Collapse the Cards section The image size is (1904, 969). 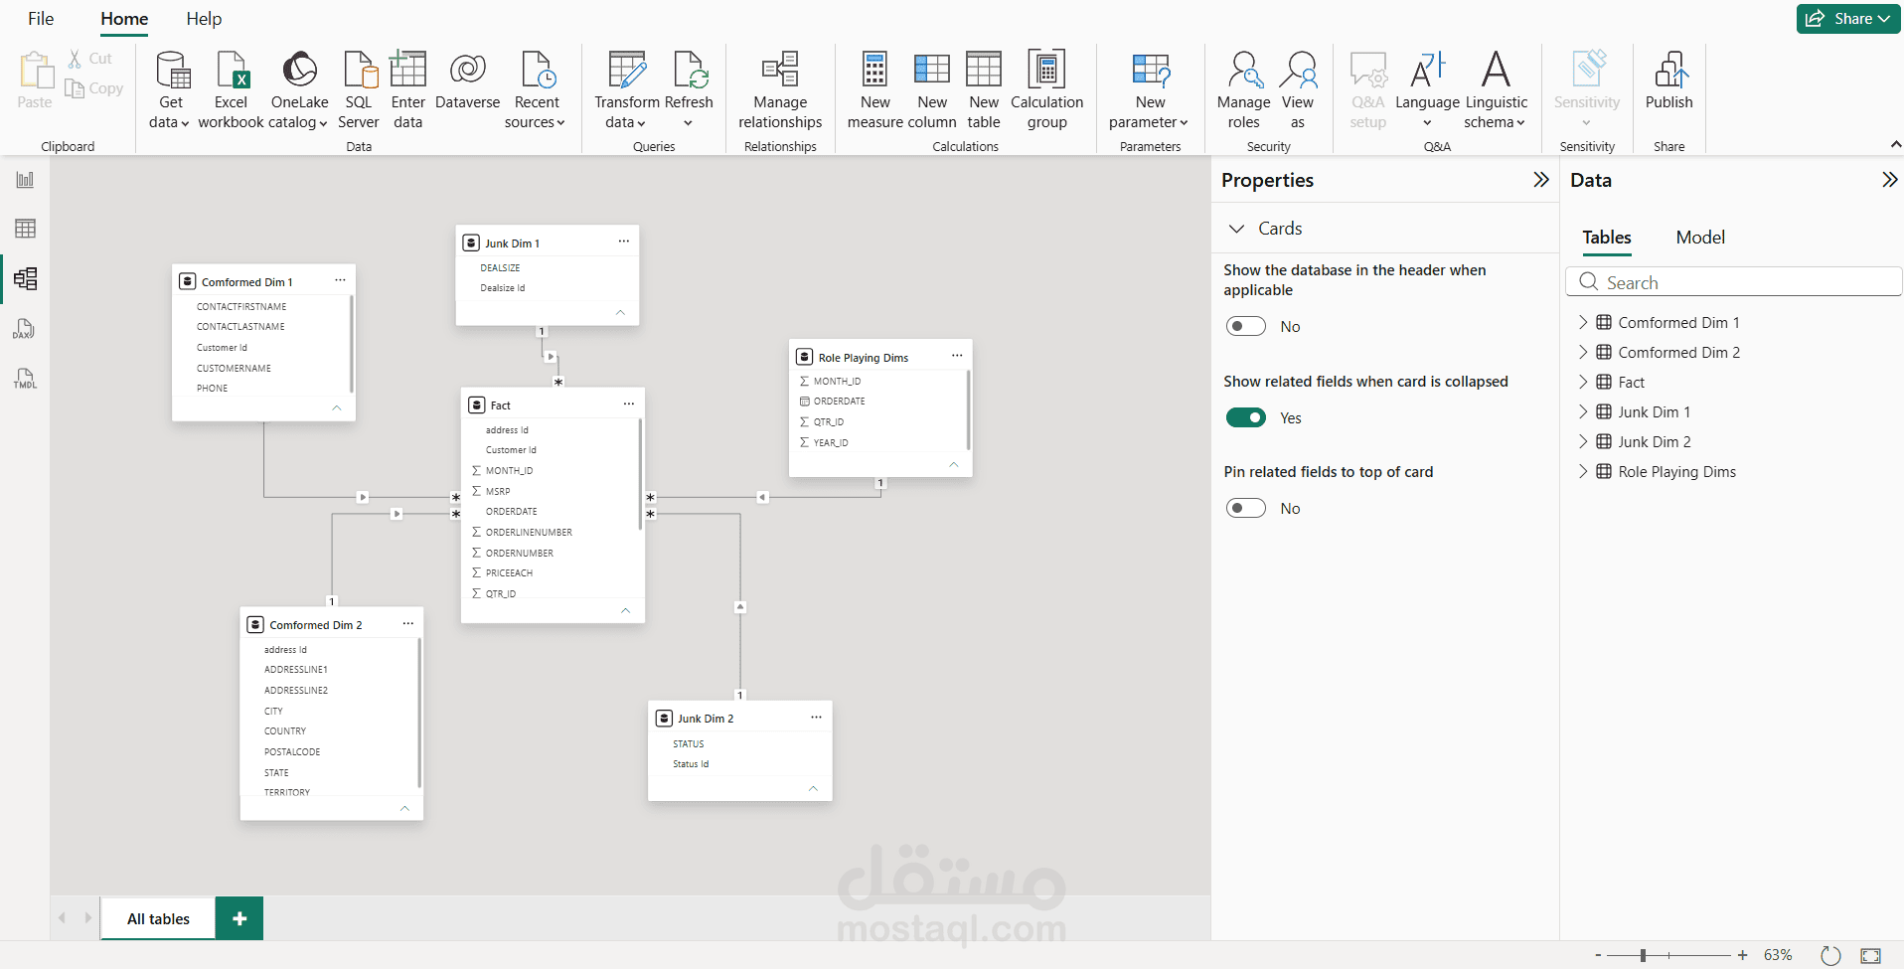click(x=1236, y=229)
